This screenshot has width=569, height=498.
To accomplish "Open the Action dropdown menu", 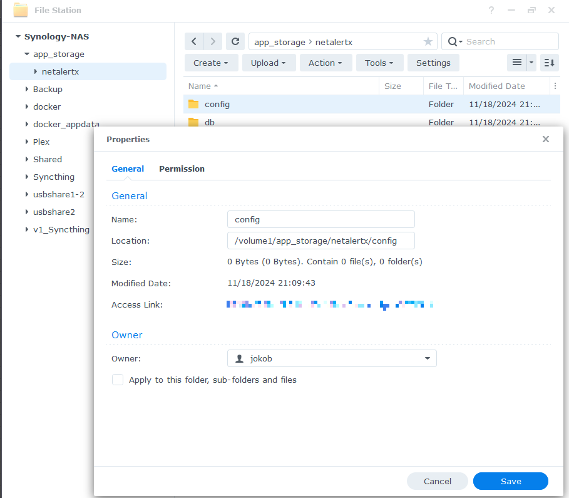I will coord(325,63).
